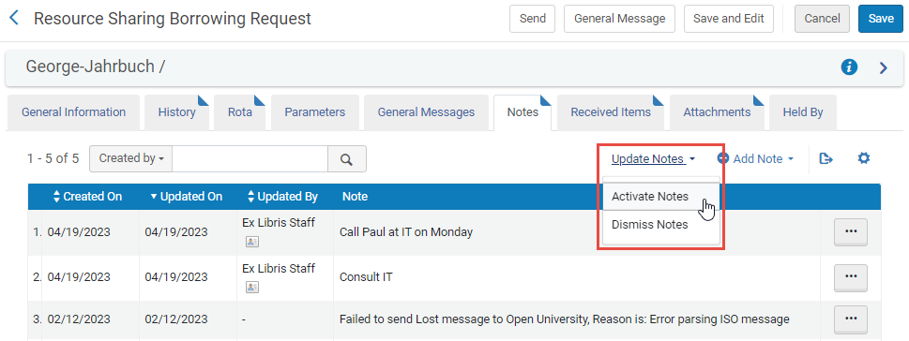Choose Dismiss Notes menu option
The image size is (909, 341).
point(650,225)
